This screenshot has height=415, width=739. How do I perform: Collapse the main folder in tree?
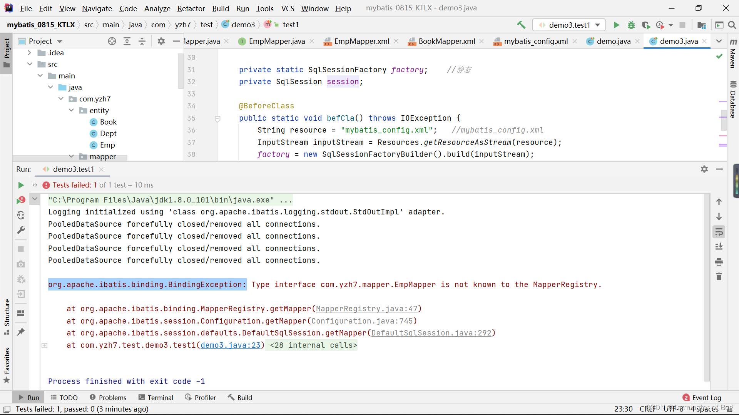40,76
